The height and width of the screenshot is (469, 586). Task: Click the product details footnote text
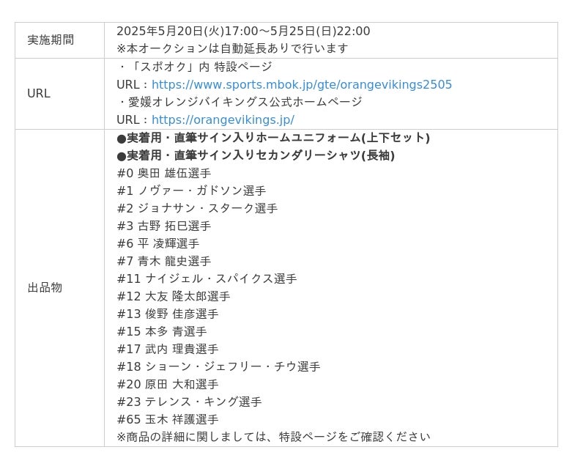point(273,437)
